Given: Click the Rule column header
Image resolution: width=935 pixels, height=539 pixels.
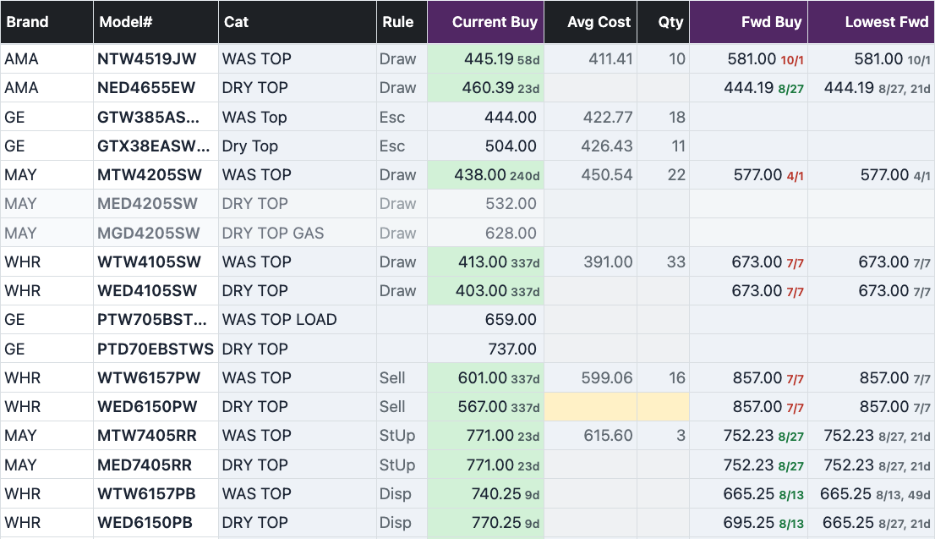Looking at the screenshot, I should pyautogui.click(x=402, y=22).
